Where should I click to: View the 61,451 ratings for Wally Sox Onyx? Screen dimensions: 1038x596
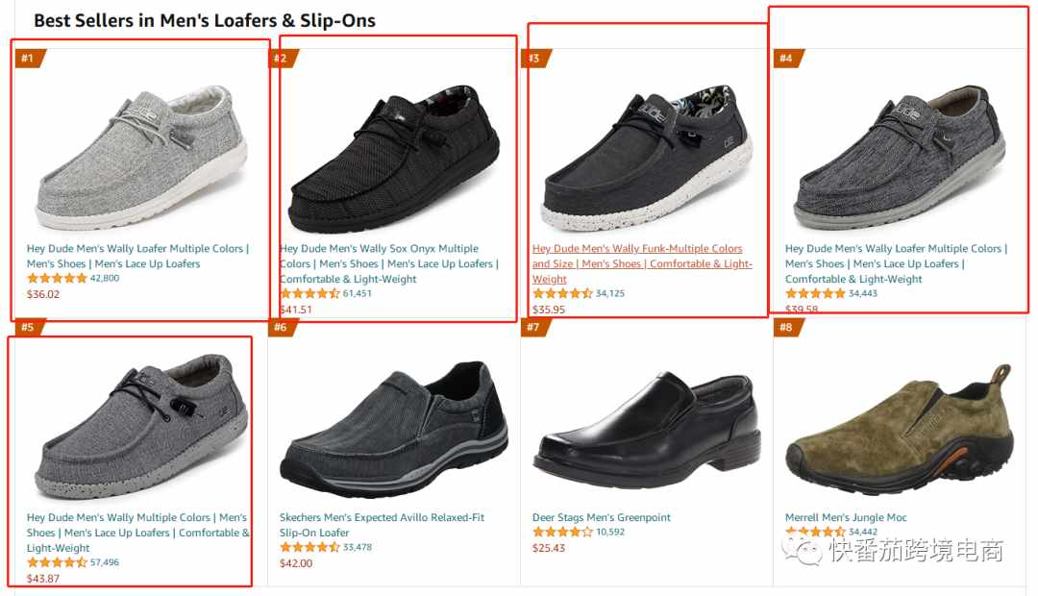tap(357, 293)
